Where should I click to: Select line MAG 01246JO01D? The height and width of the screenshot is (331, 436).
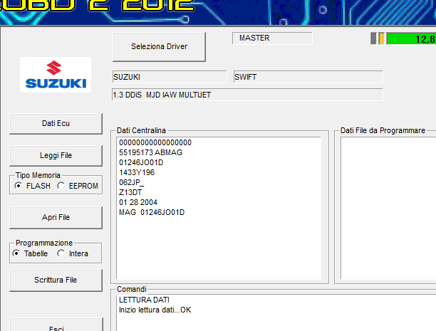152,212
